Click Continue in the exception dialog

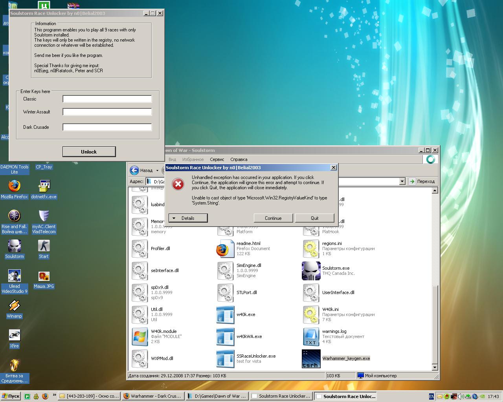tap(273, 218)
